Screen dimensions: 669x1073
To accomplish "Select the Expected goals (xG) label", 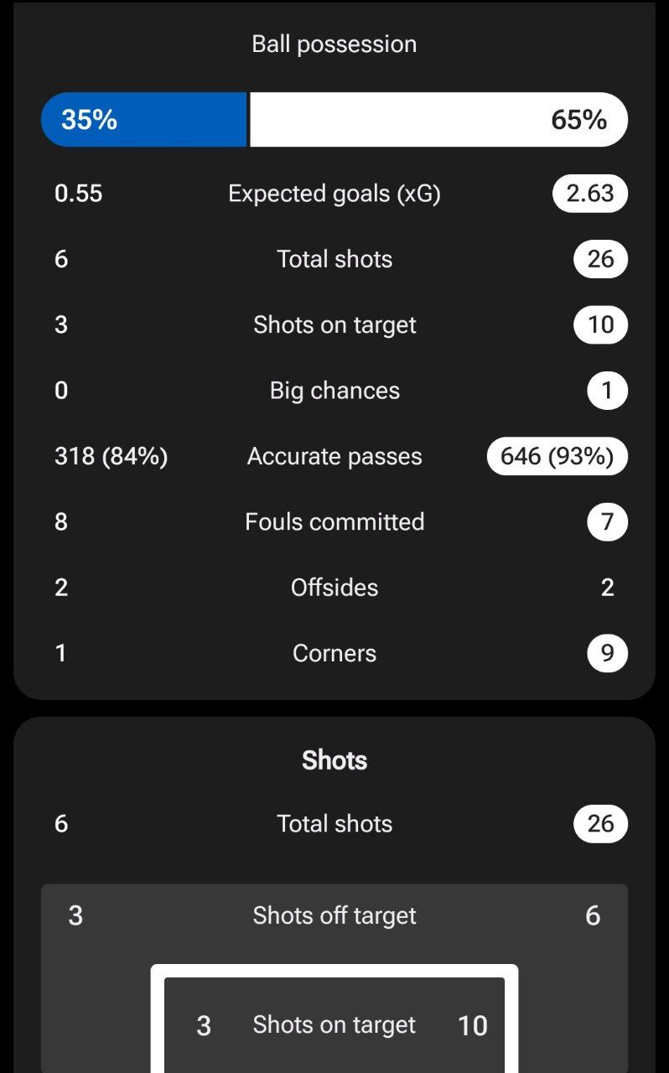I will click(334, 194).
